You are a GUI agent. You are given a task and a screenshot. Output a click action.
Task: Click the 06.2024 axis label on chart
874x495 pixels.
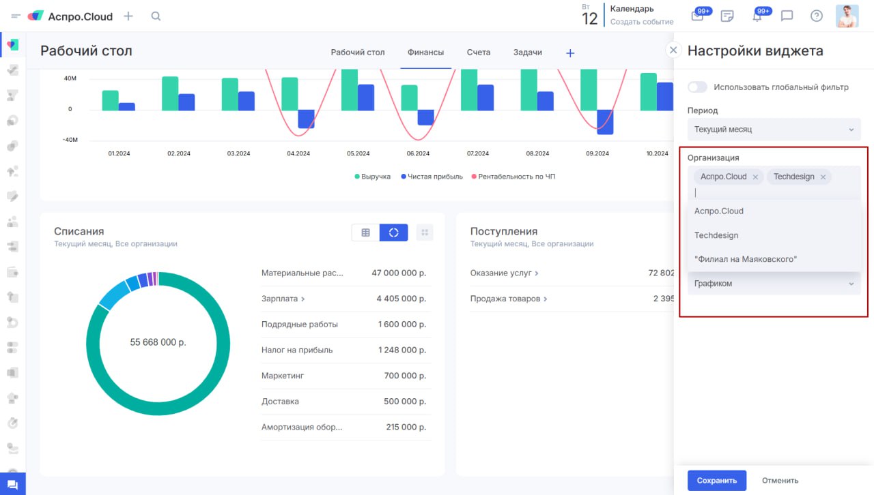(x=417, y=153)
